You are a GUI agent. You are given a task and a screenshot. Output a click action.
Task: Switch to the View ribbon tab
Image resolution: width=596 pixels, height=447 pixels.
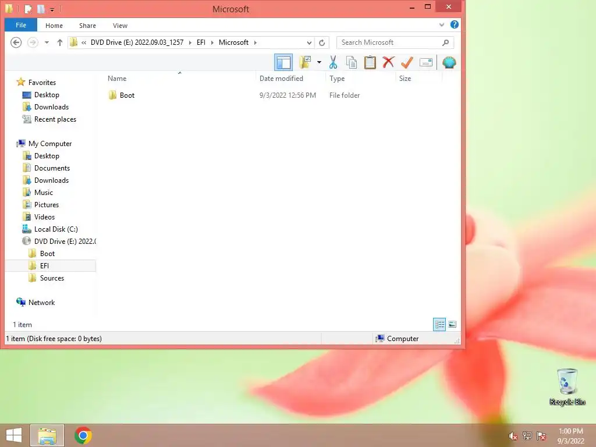120,26
